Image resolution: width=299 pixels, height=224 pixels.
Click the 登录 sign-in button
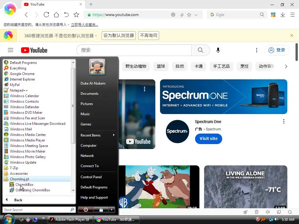(x=277, y=50)
